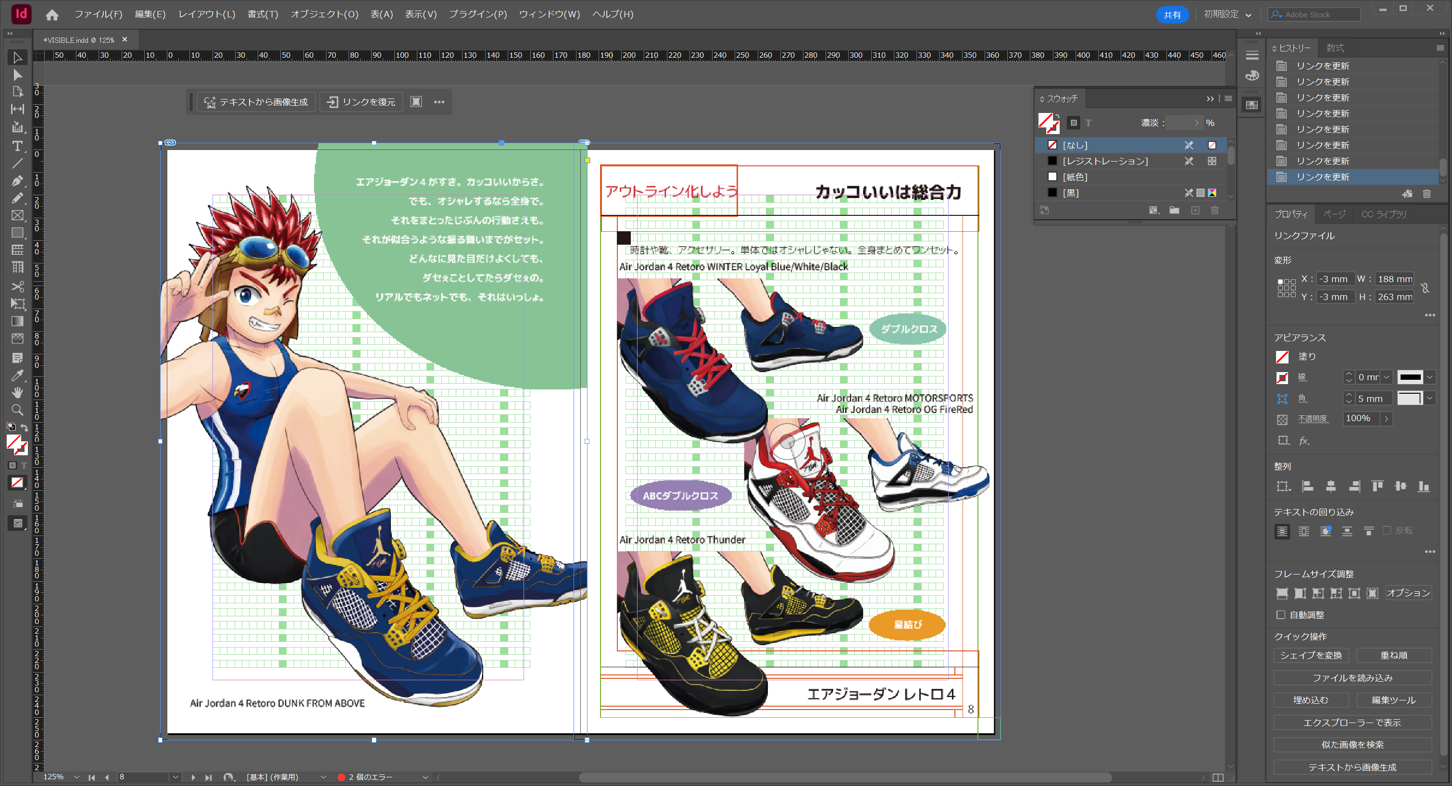This screenshot has width=1452, height=786.
Task: Select the Note tool
Action: click(x=17, y=358)
